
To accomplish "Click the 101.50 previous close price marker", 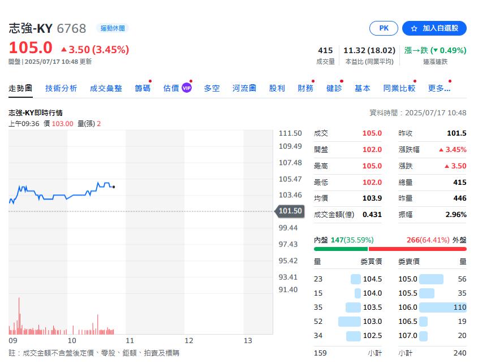I will point(290,211).
